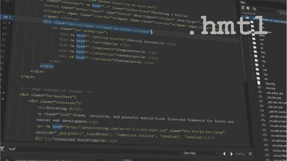Click the _imp.item.php file icon
Image resolution: width=287 pixels, height=161 pixels.
coord(260,97)
